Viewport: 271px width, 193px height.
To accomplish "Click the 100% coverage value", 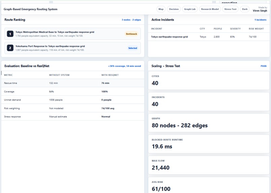I will pyautogui.click(x=104, y=92).
